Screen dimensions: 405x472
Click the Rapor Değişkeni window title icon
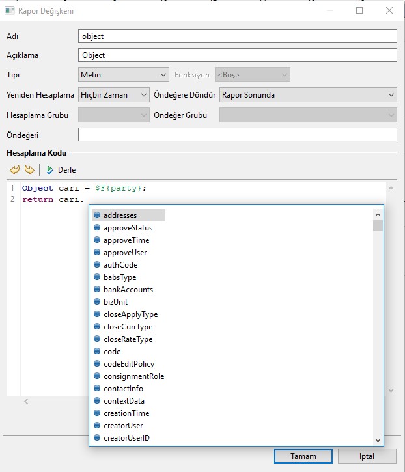pos(10,10)
